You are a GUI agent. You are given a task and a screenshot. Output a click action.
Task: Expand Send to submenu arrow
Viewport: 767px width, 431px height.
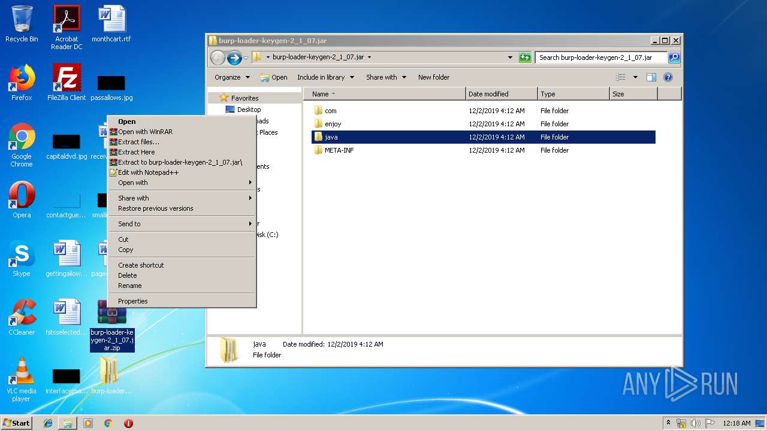coord(250,224)
